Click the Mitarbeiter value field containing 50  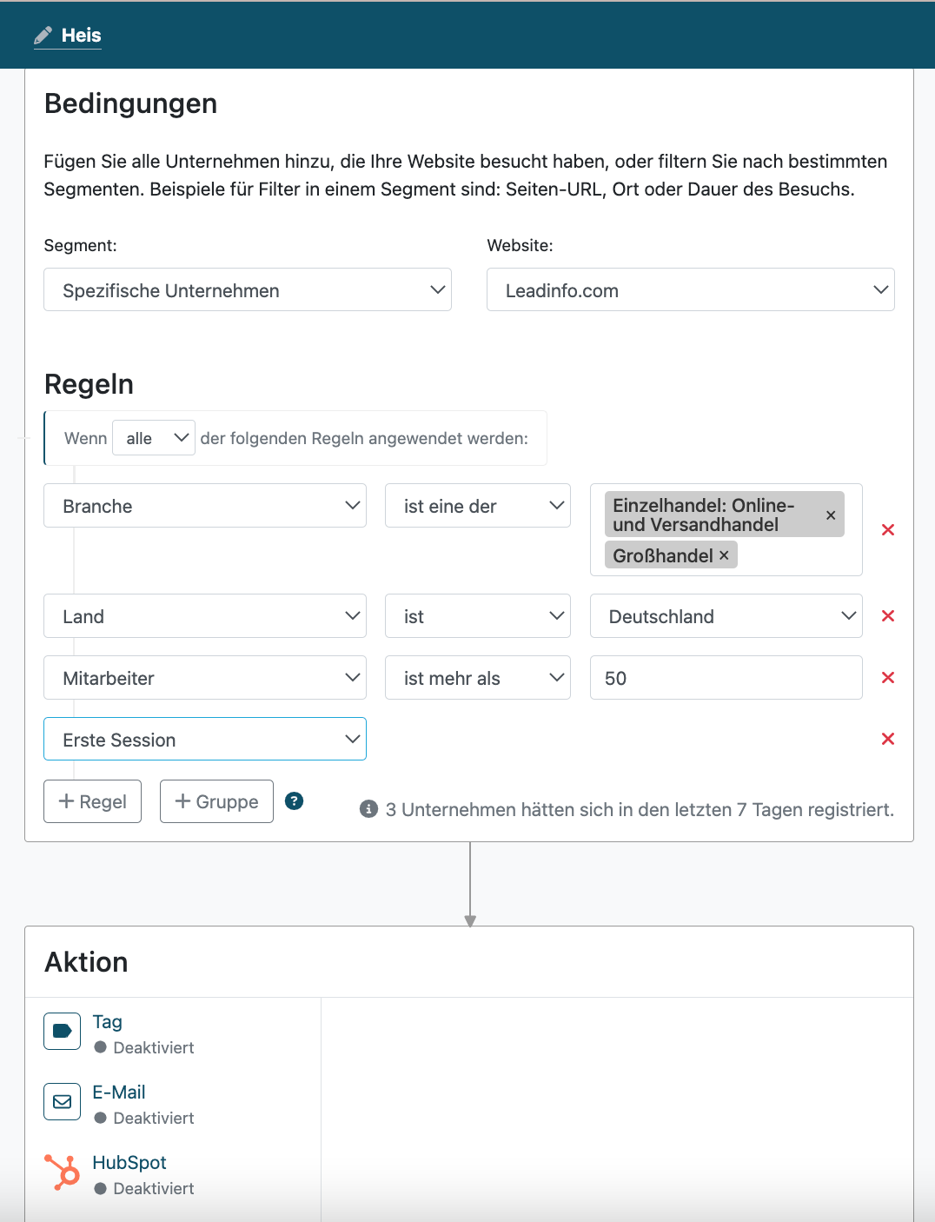[726, 678]
